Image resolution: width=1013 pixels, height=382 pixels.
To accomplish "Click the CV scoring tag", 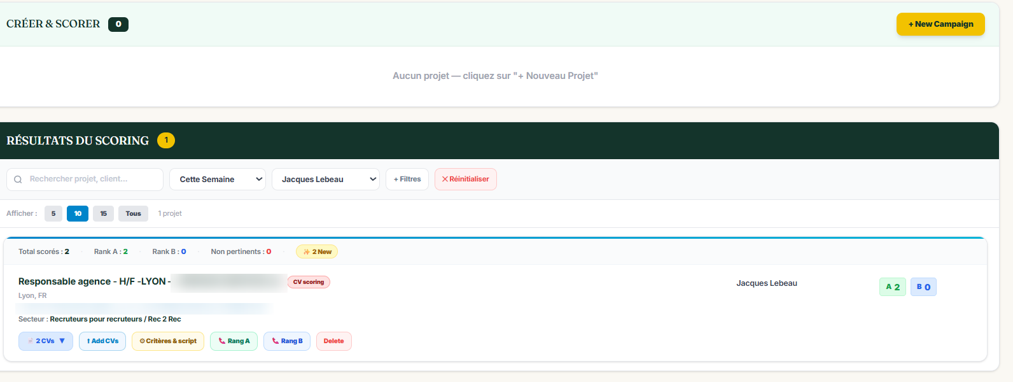I will [309, 282].
